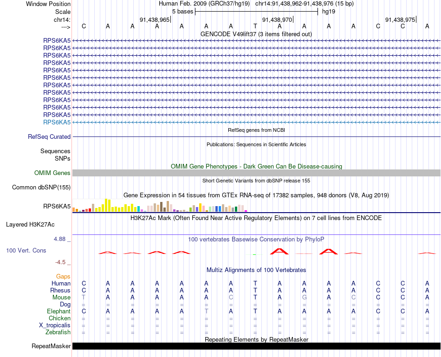Click the faded T base in the Elephant row
This screenshot has height=357, width=441.
tap(207, 311)
